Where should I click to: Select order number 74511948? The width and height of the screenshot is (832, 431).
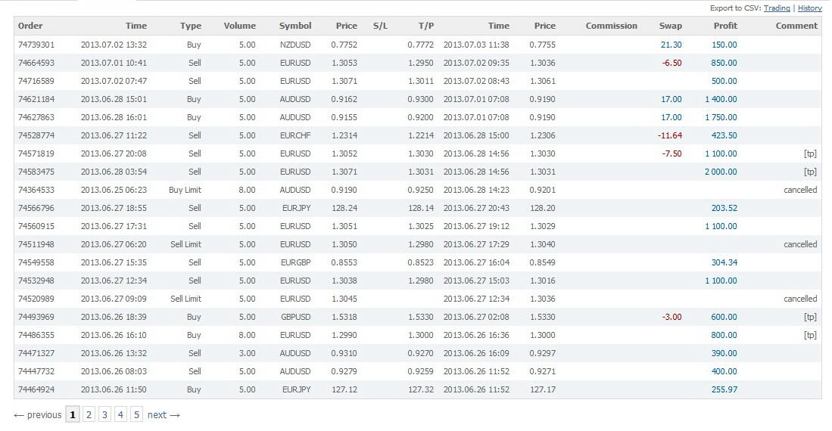coord(36,244)
